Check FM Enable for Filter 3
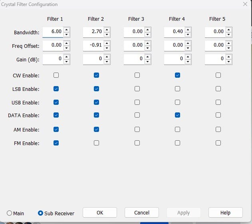 (137, 143)
